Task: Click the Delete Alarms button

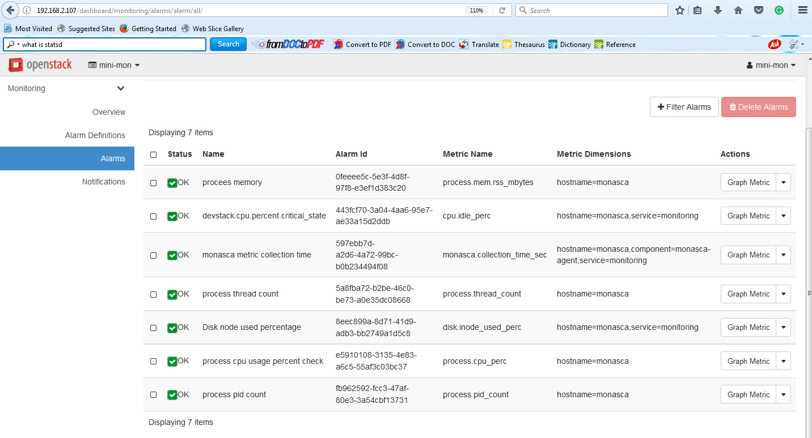Action: pyautogui.click(x=759, y=107)
